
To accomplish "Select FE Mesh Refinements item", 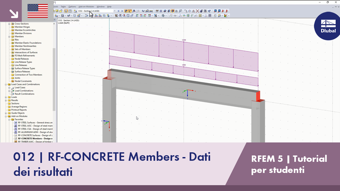I will pos(25,56).
